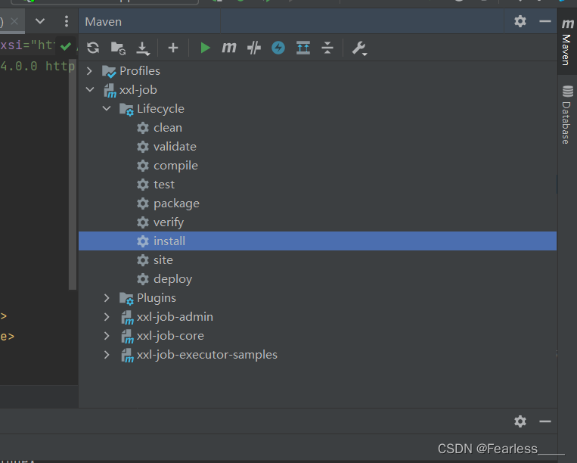The height and width of the screenshot is (463, 577).
Task: Expand the xxl-job-core module
Action: pos(107,336)
